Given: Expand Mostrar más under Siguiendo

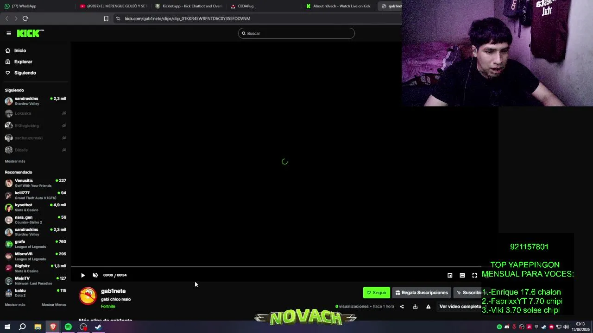Looking at the screenshot, I should click(x=15, y=161).
